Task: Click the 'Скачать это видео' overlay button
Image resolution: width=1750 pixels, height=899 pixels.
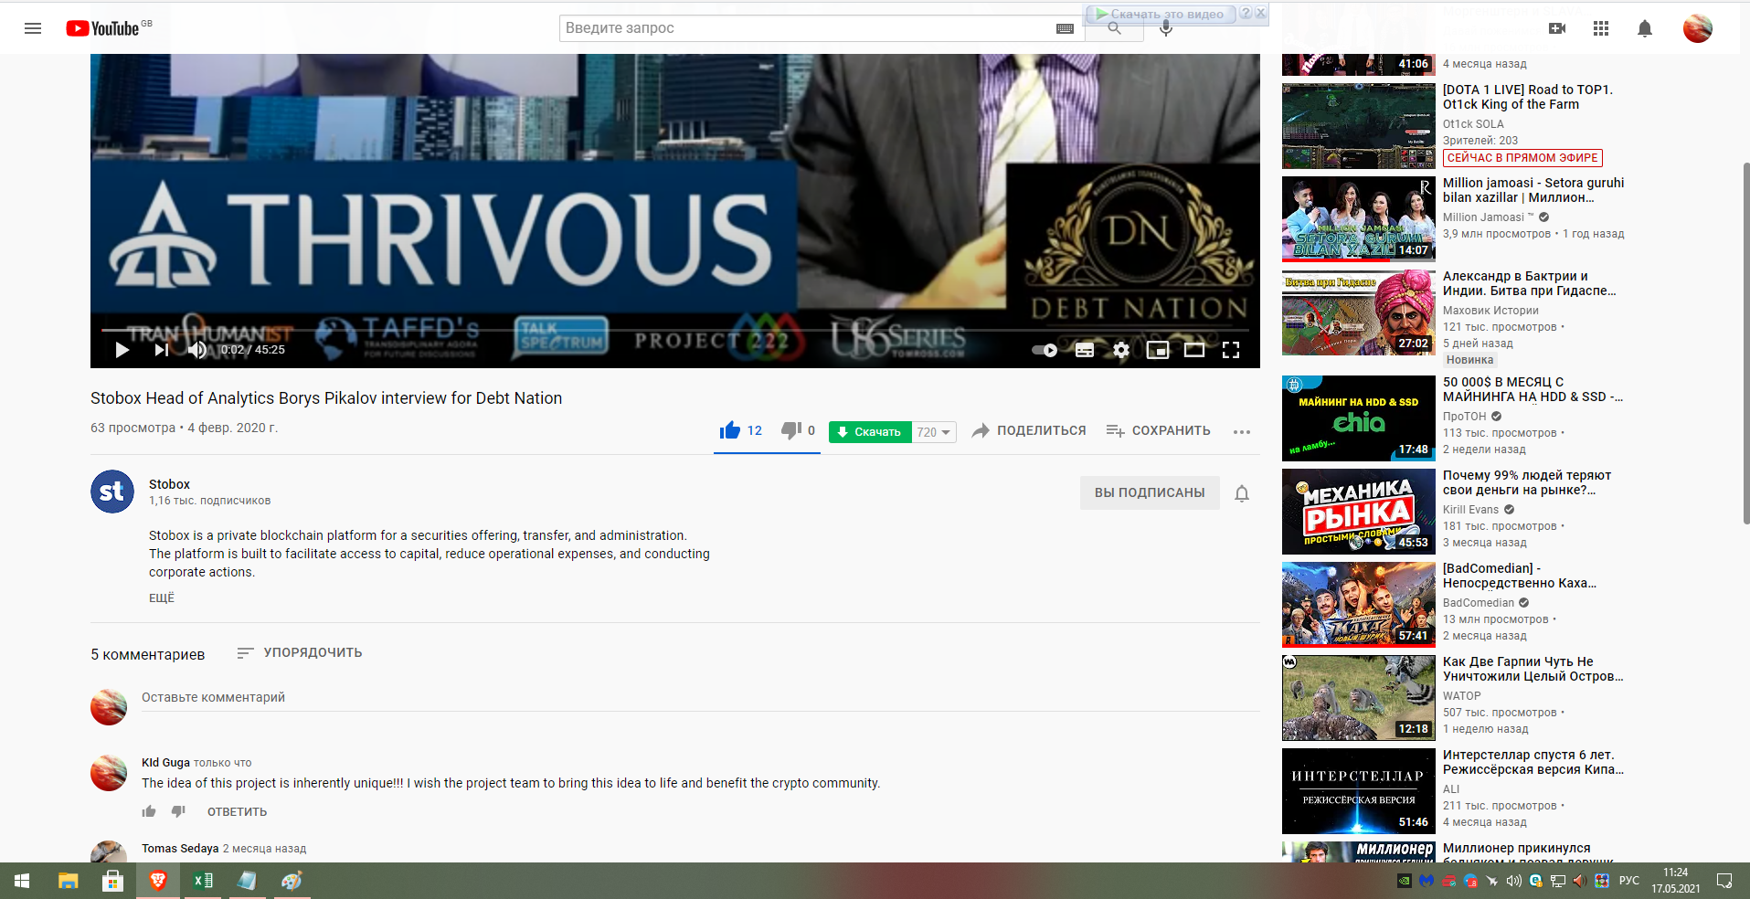Action: point(1160,14)
